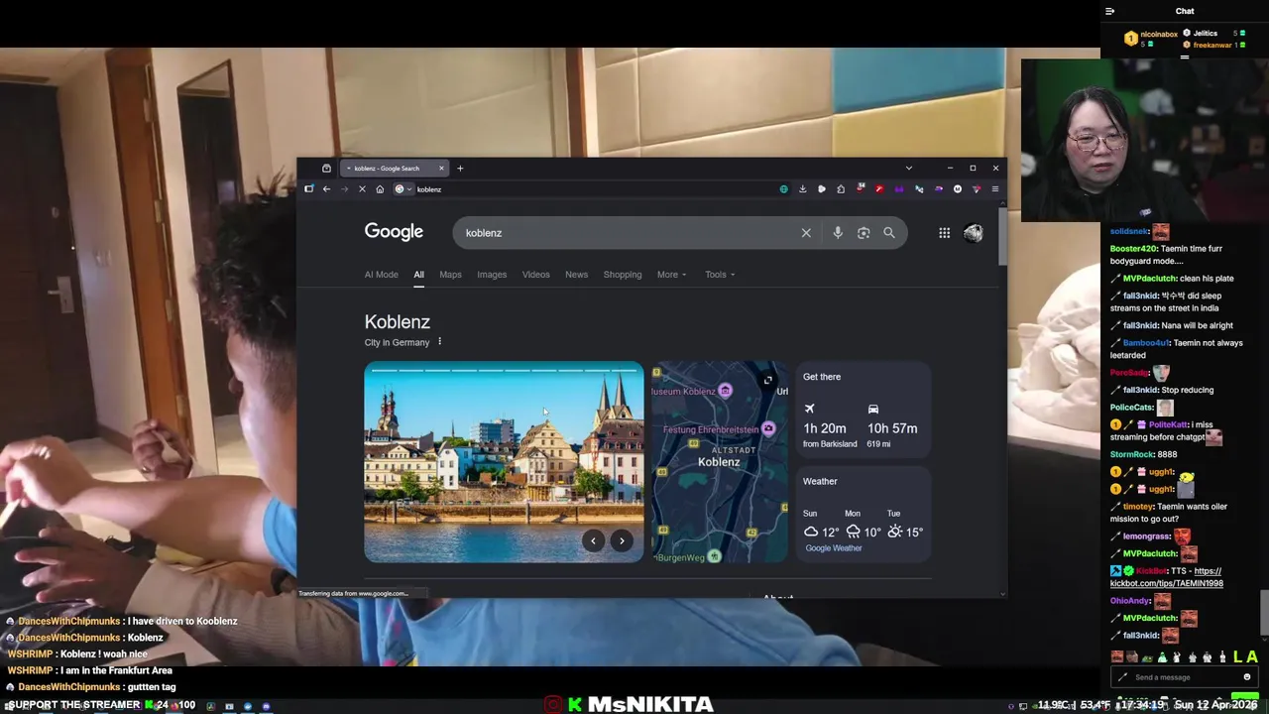Select the All results tab

pyautogui.click(x=418, y=275)
